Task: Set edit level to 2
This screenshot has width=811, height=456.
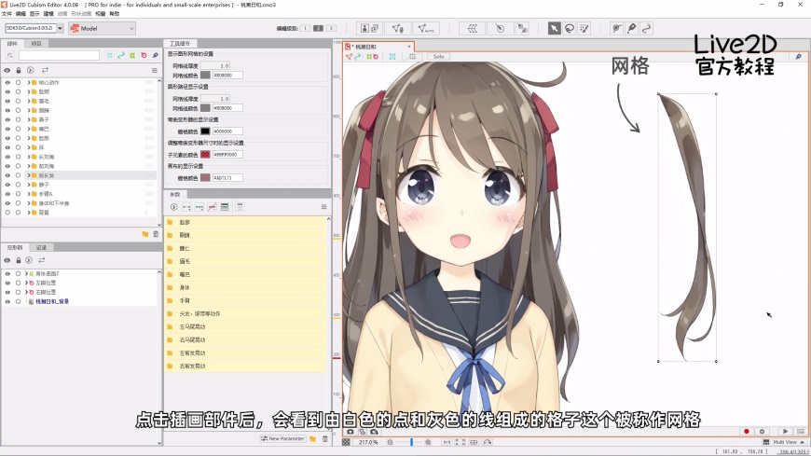Action: [318, 28]
